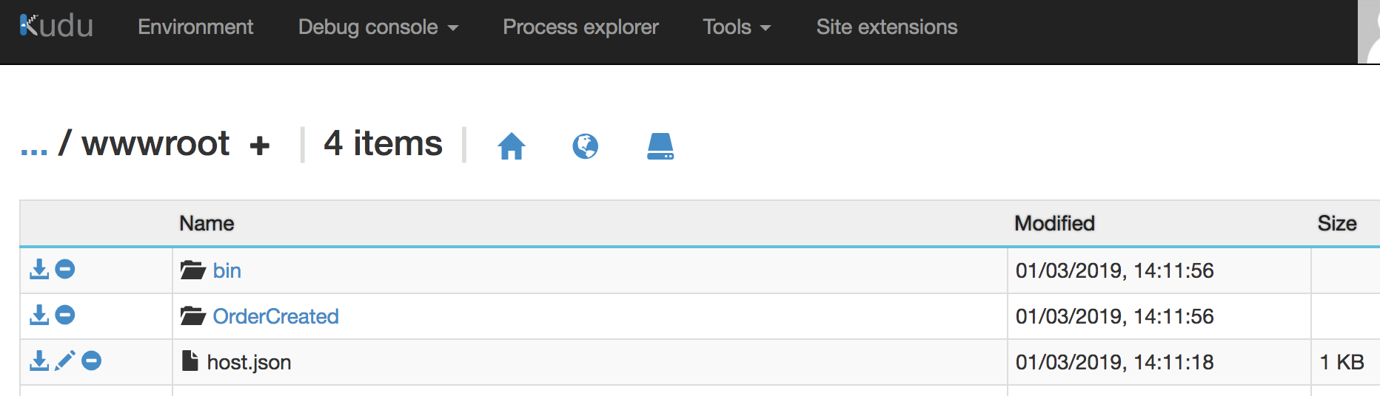Open the Debug console dropdown
The image size is (1380, 396).
[x=378, y=27]
